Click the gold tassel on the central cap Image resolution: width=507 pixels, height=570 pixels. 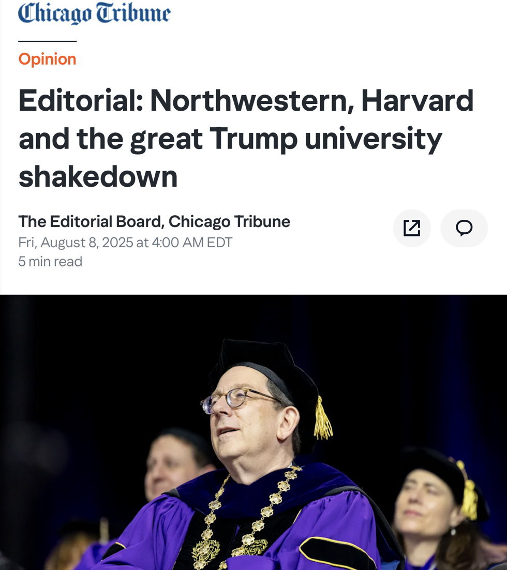click(x=323, y=420)
